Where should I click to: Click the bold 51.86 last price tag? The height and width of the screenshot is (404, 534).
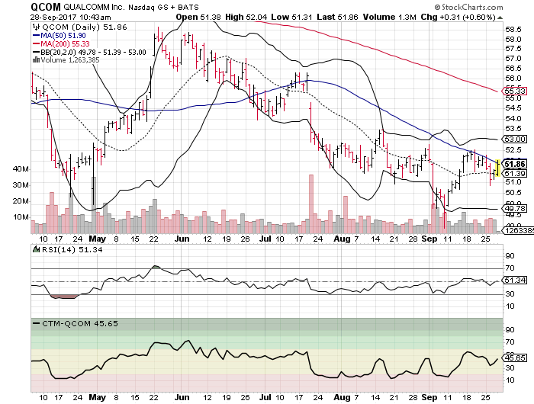[x=515, y=165]
